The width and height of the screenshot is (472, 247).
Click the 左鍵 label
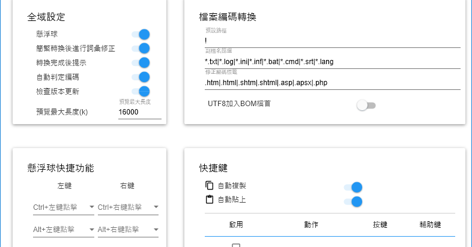point(64,186)
